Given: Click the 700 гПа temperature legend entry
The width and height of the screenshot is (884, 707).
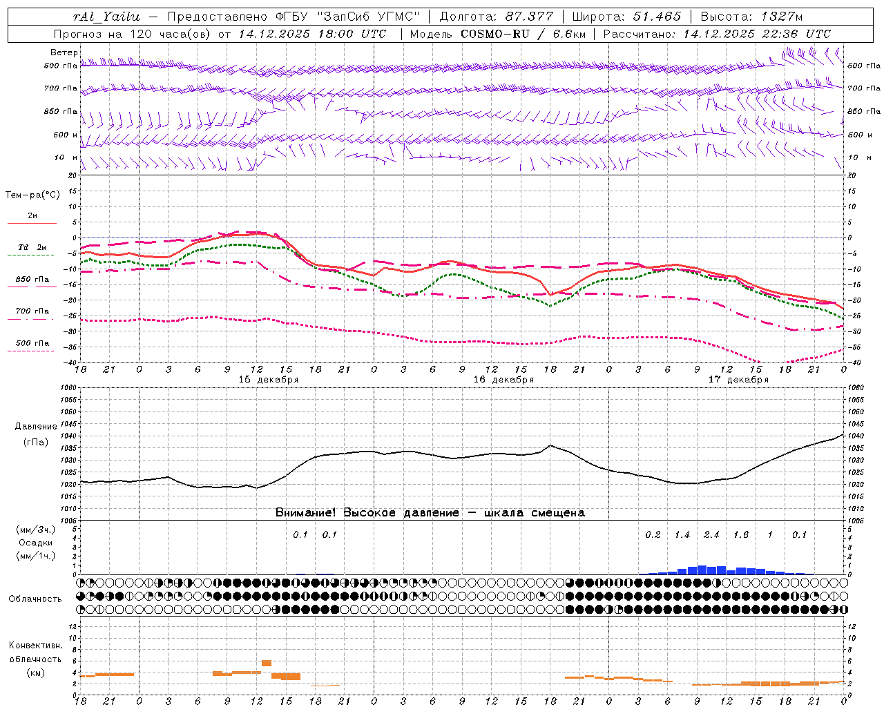Looking at the screenshot, I should point(32,311).
